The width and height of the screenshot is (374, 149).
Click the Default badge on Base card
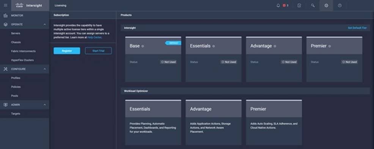[173, 43]
